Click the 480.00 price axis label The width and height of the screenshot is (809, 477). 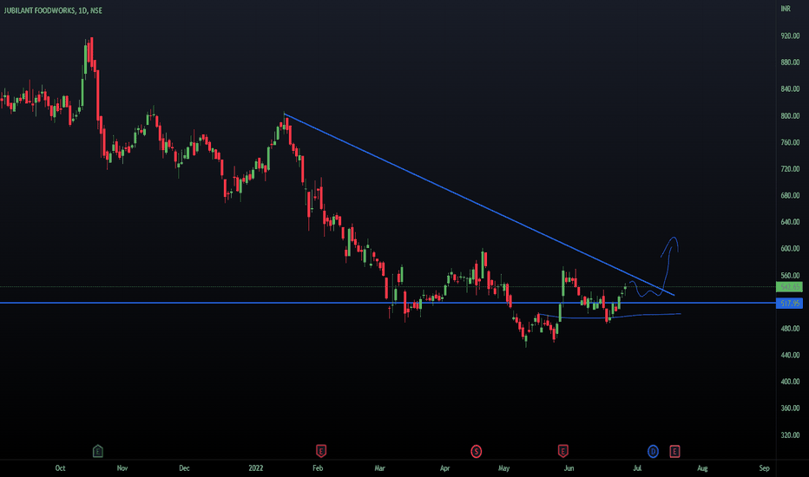click(x=790, y=329)
